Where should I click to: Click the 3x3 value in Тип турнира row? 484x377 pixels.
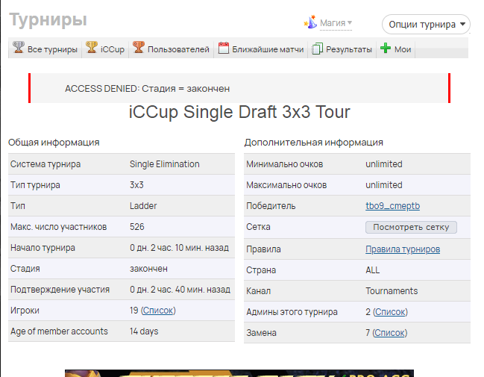(x=136, y=185)
